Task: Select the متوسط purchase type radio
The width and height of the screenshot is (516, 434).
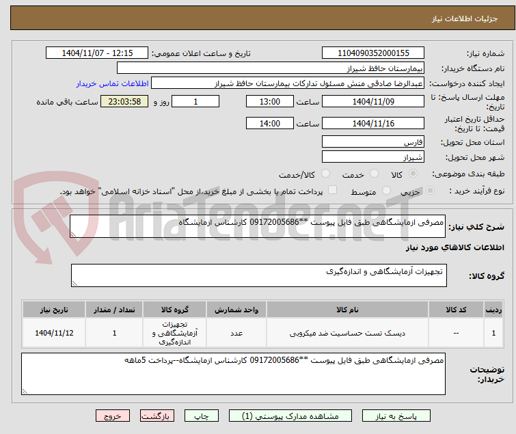Action: click(x=386, y=191)
